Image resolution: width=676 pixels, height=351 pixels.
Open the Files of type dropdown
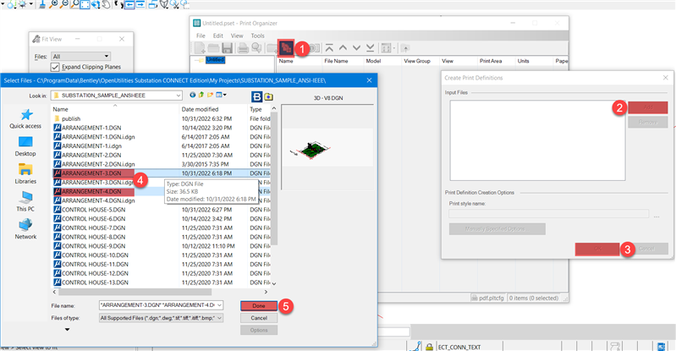coord(220,318)
